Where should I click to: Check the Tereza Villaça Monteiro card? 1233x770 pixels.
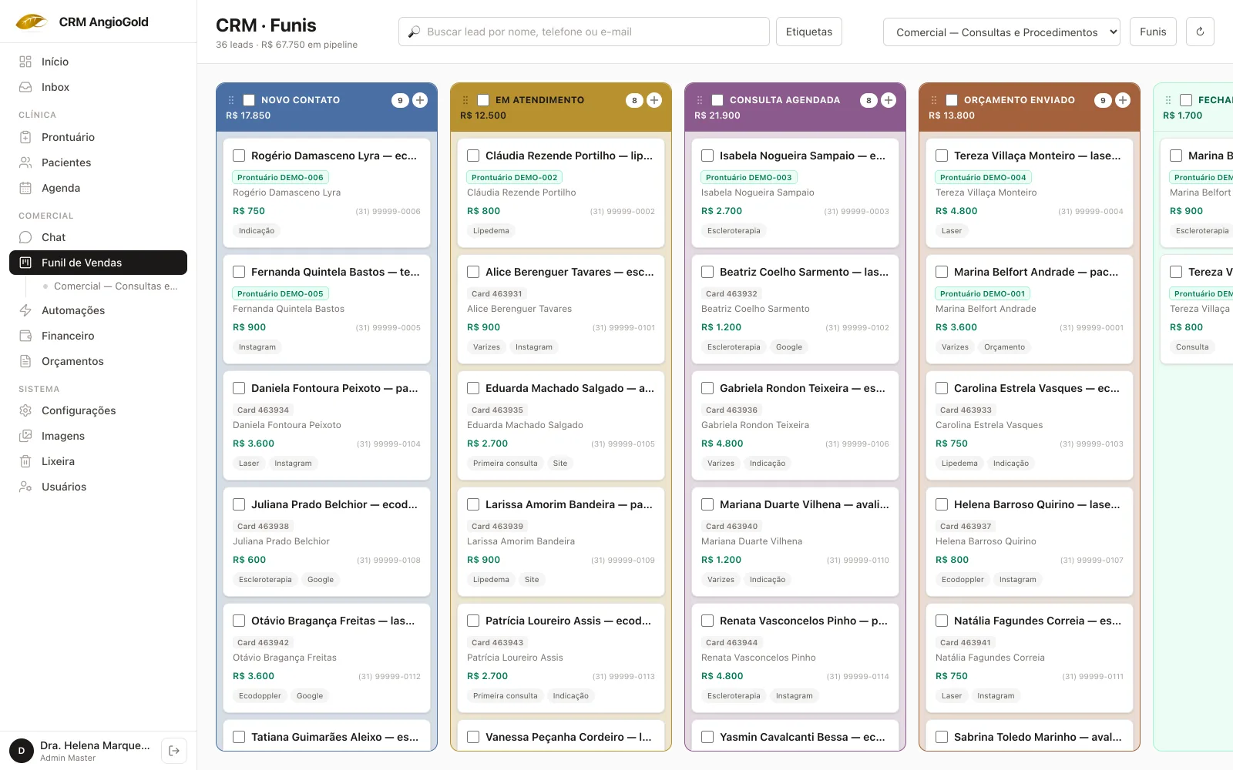tap(942, 156)
